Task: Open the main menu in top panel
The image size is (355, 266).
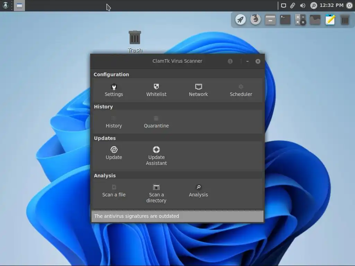Action: coord(6,5)
